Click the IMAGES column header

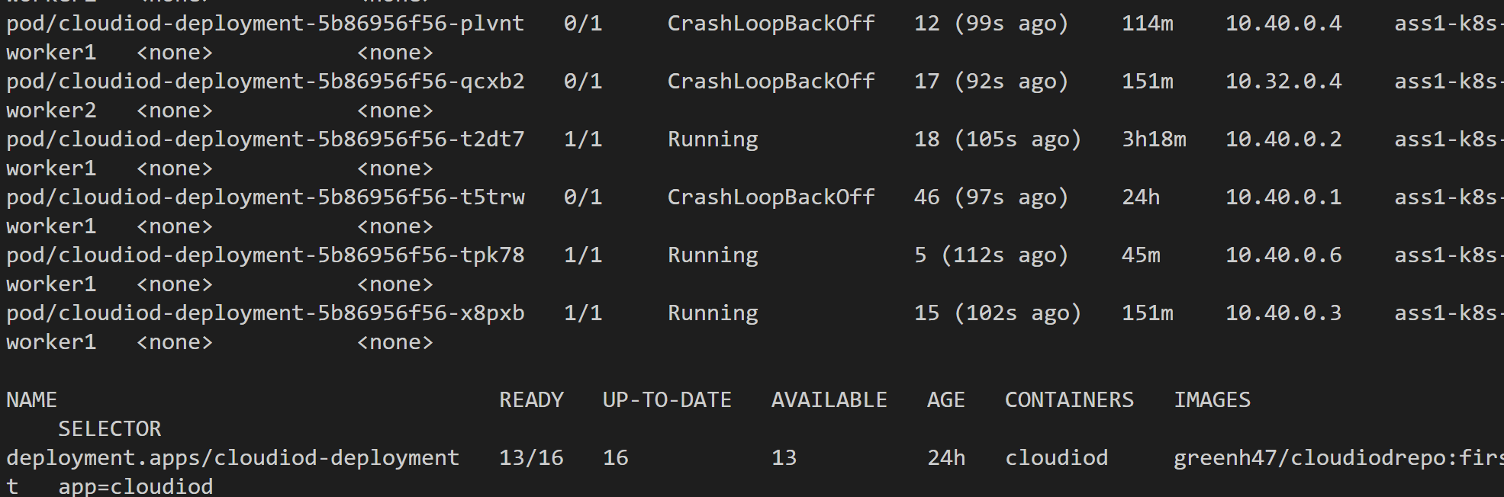click(x=1212, y=400)
